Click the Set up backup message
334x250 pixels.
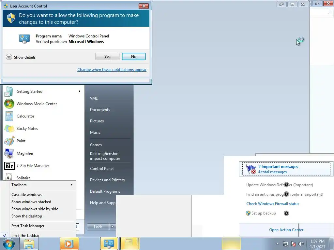[264, 213]
